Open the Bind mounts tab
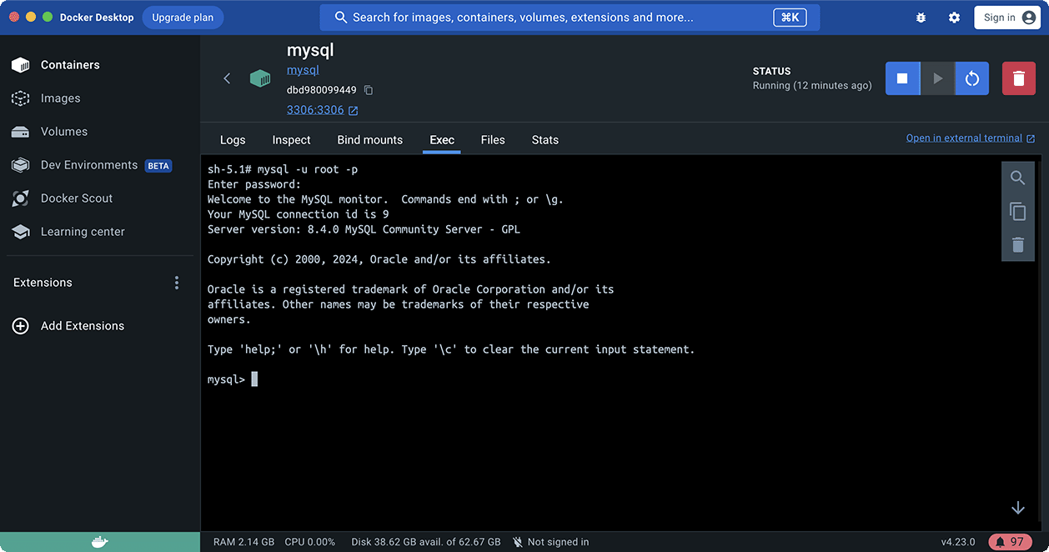Image resolution: width=1049 pixels, height=552 pixels. pyautogui.click(x=369, y=139)
